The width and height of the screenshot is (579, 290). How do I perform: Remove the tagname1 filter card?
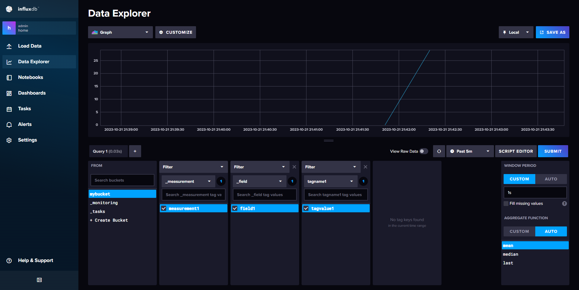click(x=365, y=167)
